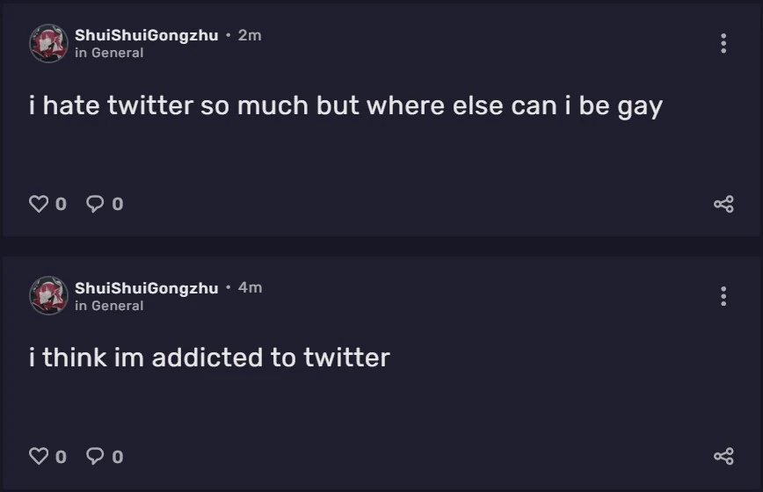
Task: Open ShuiShuiGongzhu profile from bottom post username
Action: [146, 287]
